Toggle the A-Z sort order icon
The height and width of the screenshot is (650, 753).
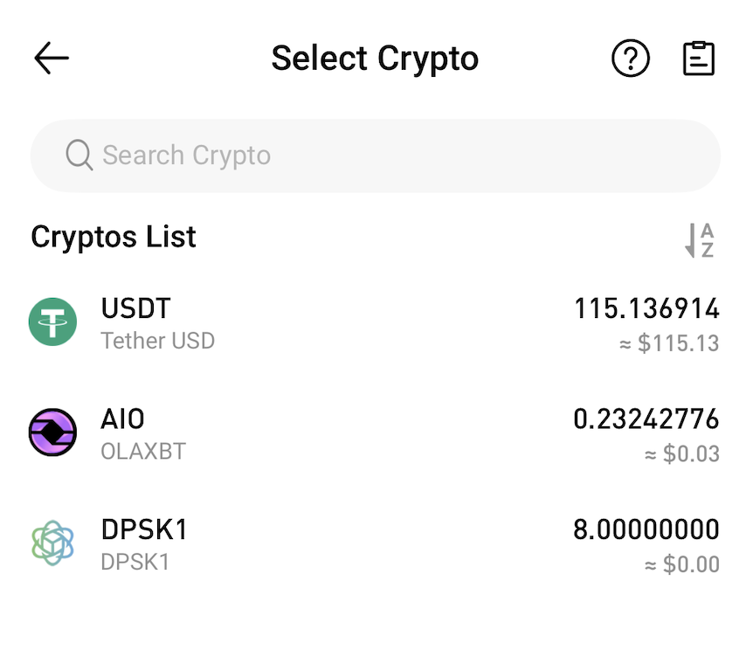700,240
